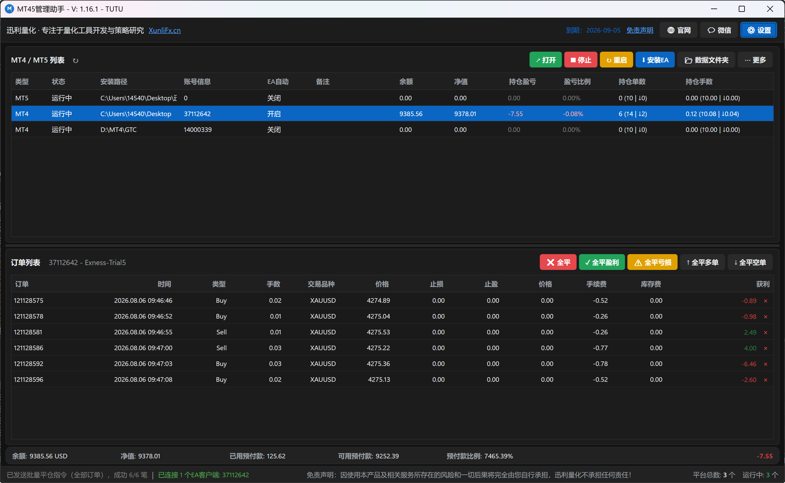Viewport: 785px width, 483px height.
Task: Click the 时间 column header in orders
Action: pos(164,284)
